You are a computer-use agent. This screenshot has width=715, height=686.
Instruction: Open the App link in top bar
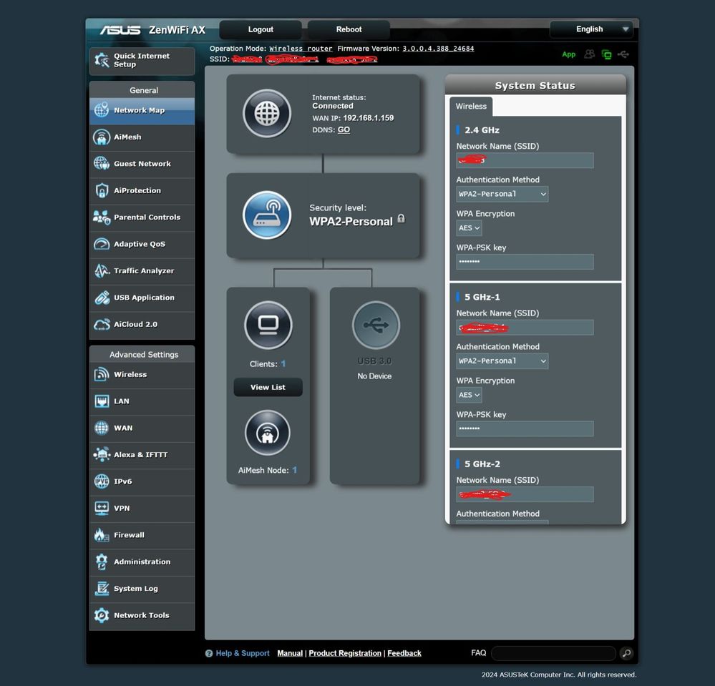(x=568, y=54)
